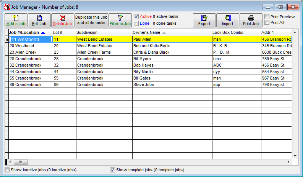Image resolution: width=303 pixels, height=177 pixels.
Task: Toggle the Active tasks checkbox
Action: [x=136, y=16]
